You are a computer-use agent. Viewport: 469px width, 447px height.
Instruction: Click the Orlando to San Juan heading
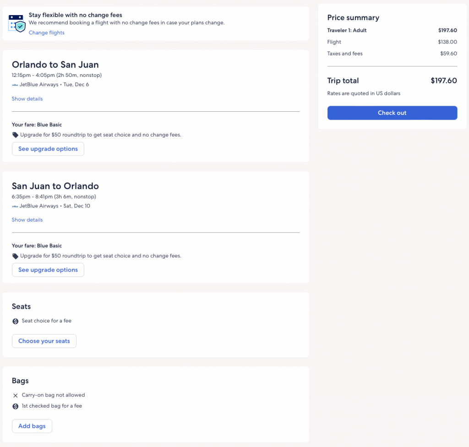point(55,65)
